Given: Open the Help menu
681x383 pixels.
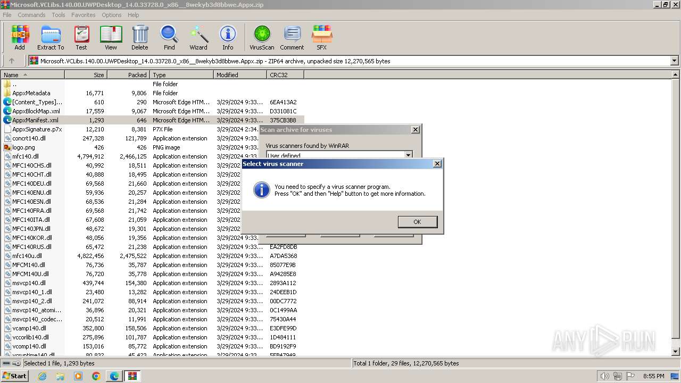Looking at the screenshot, I should click(x=133, y=15).
